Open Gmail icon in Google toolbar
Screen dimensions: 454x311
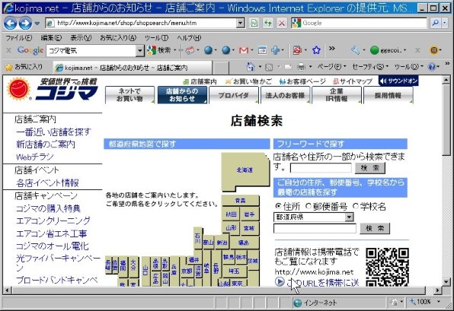[x=244, y=51]
